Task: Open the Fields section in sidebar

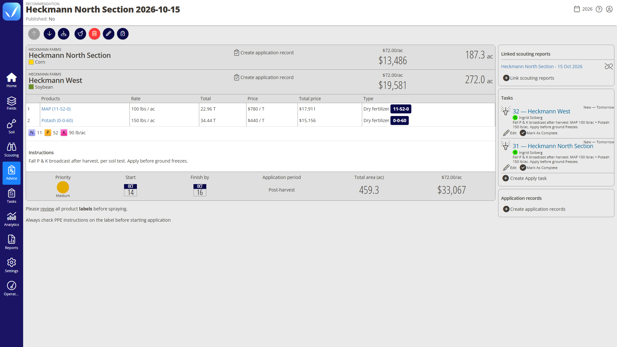Action: [12, 103]
